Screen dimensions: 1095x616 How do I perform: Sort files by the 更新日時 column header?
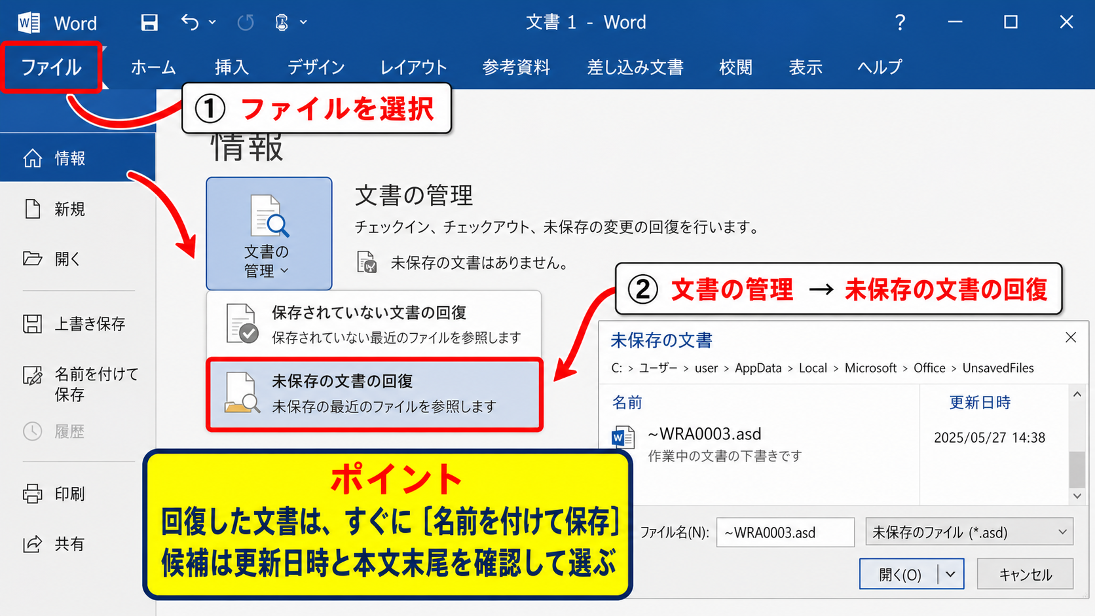point(980,402)
